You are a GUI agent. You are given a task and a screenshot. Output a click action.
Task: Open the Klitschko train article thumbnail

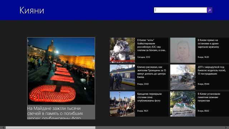[122, 77]
